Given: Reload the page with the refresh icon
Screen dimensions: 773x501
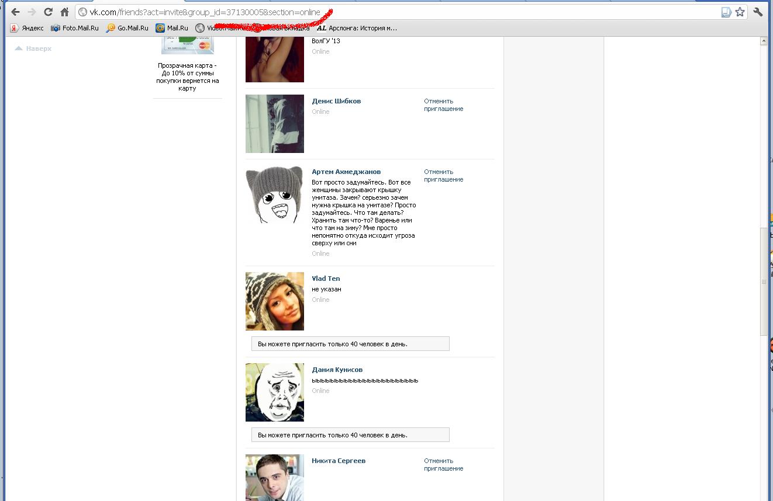Looking at the screenshot, I should click(48, 12).
